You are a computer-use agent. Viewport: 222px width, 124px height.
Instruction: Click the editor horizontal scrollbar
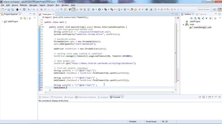point(109,92)
